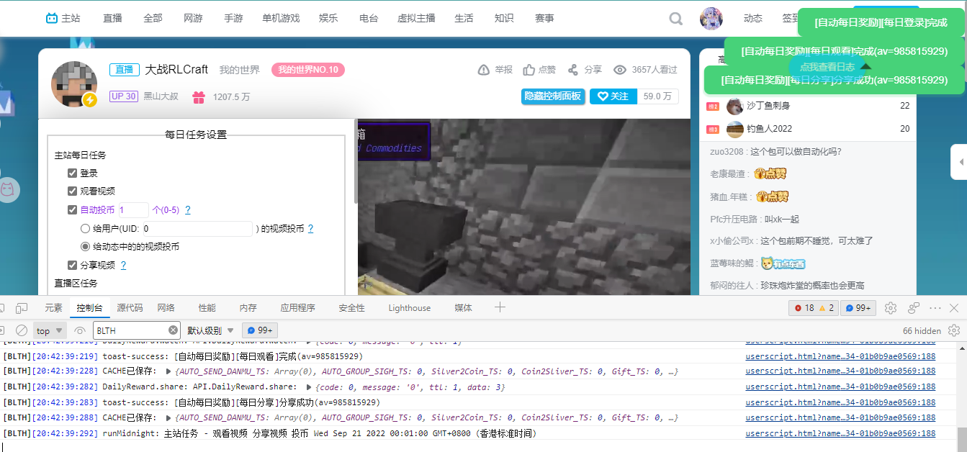Open the site search magnifier icon
The height and width of the screenshot is (452, 967).
[x=675, y=19]
